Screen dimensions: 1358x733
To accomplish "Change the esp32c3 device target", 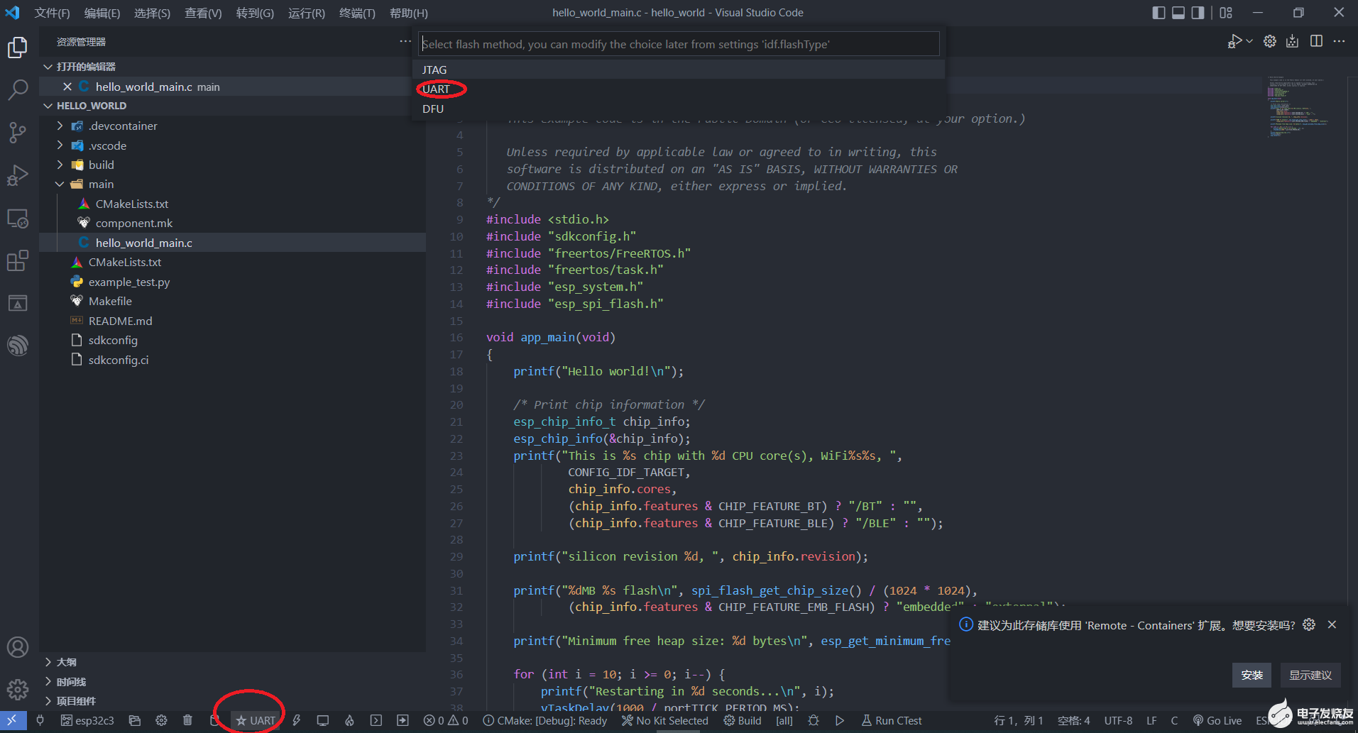I will [x=87, y=720].
